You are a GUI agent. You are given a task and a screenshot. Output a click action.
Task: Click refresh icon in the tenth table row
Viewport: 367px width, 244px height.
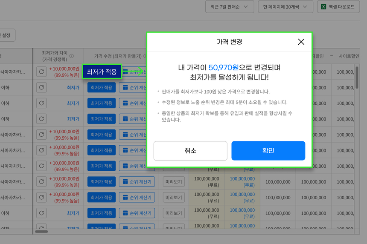coord(41,213)
